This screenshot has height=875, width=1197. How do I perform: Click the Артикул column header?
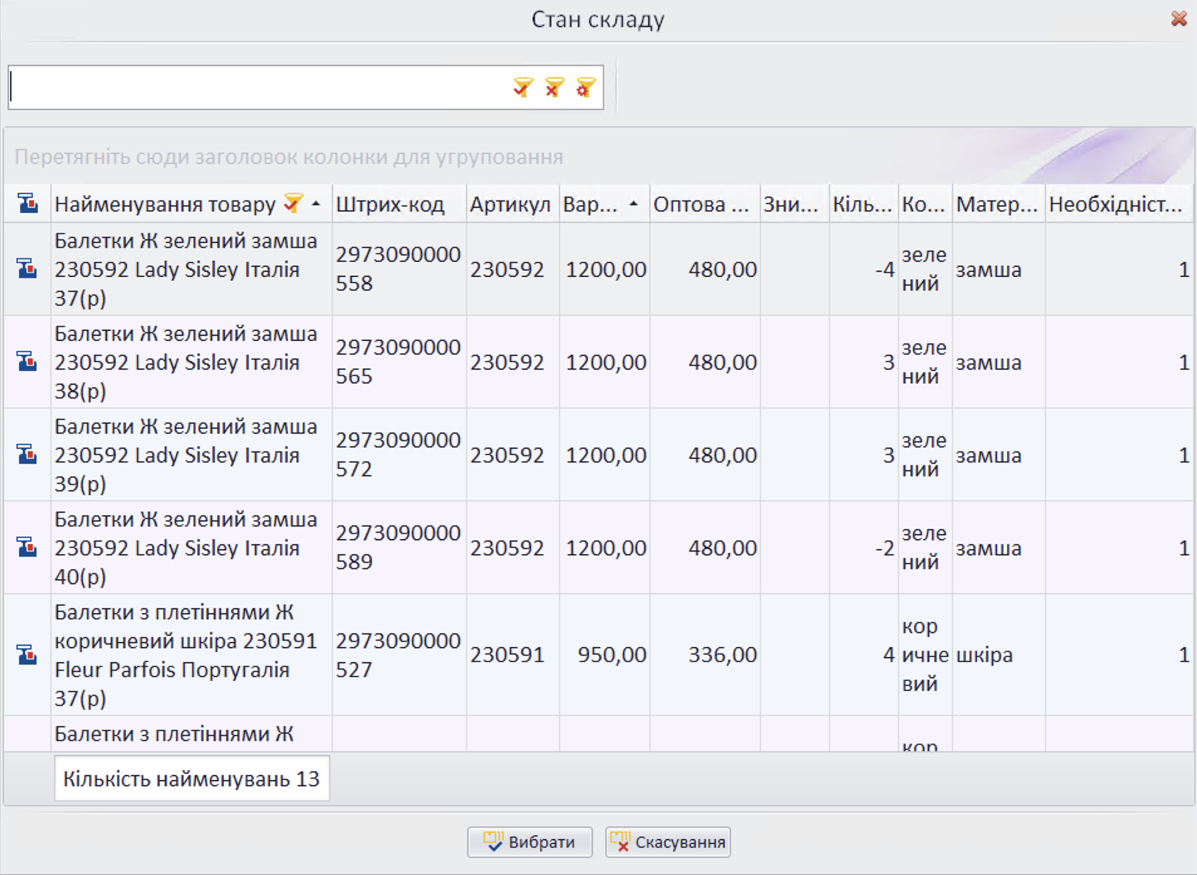click(510, 205)
